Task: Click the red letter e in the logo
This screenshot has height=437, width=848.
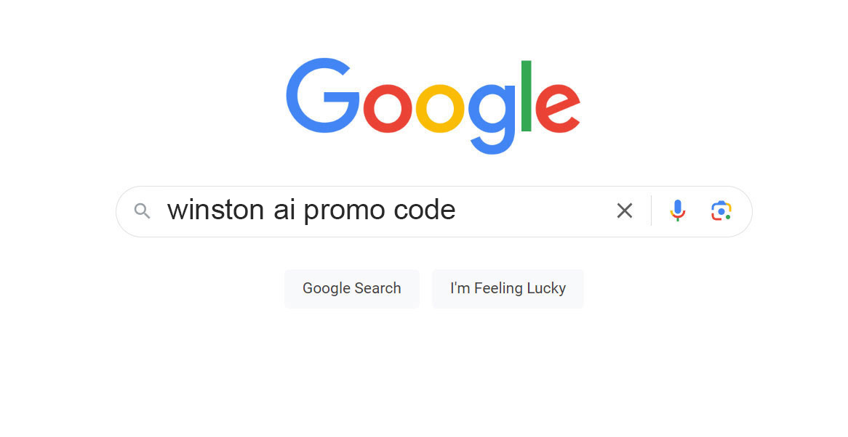Action: coord(558,108)
